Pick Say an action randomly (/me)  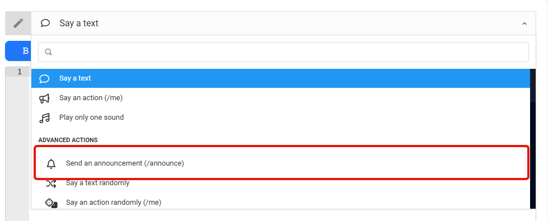coord(281,203)
